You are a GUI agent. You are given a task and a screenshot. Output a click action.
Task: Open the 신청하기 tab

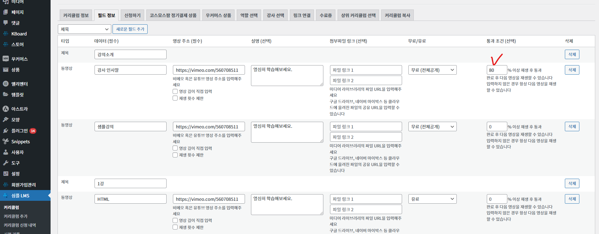pos(132,15)
